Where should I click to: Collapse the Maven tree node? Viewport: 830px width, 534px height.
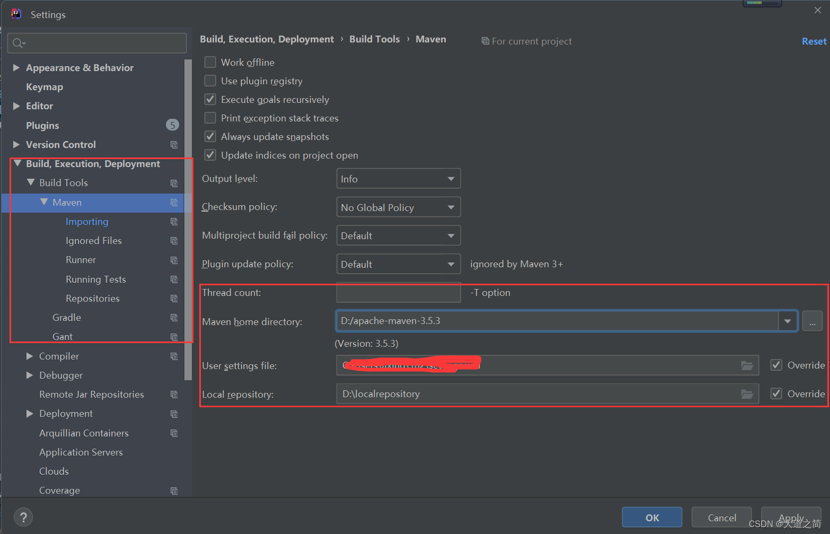[x=44, y=202]
